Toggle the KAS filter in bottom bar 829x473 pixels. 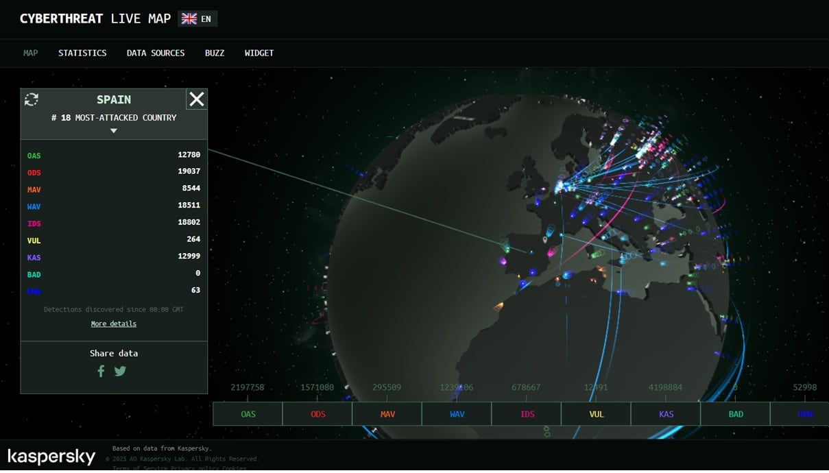[x=666, y=414]
